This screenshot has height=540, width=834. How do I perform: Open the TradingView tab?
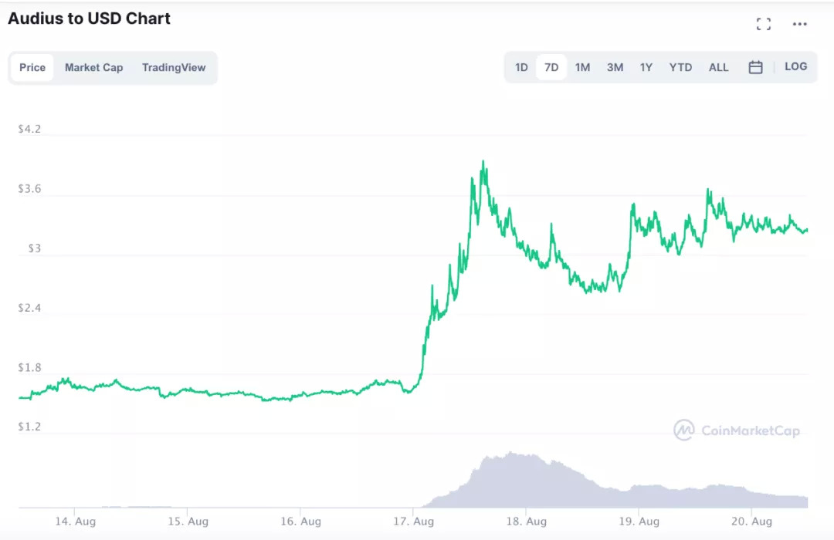tap(174, 68)
